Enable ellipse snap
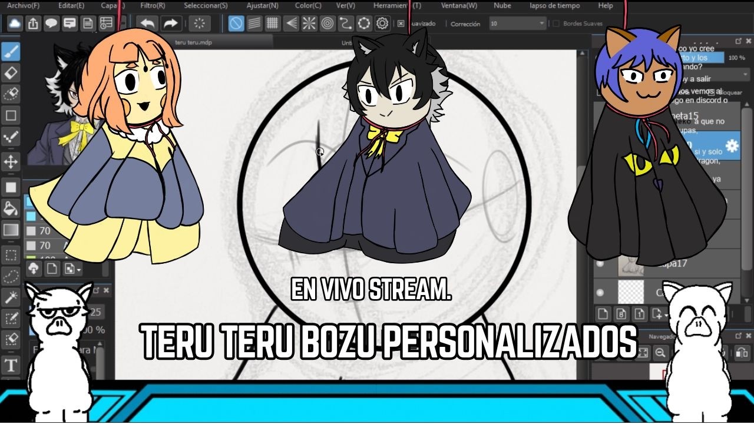 [x=364, y=24]
